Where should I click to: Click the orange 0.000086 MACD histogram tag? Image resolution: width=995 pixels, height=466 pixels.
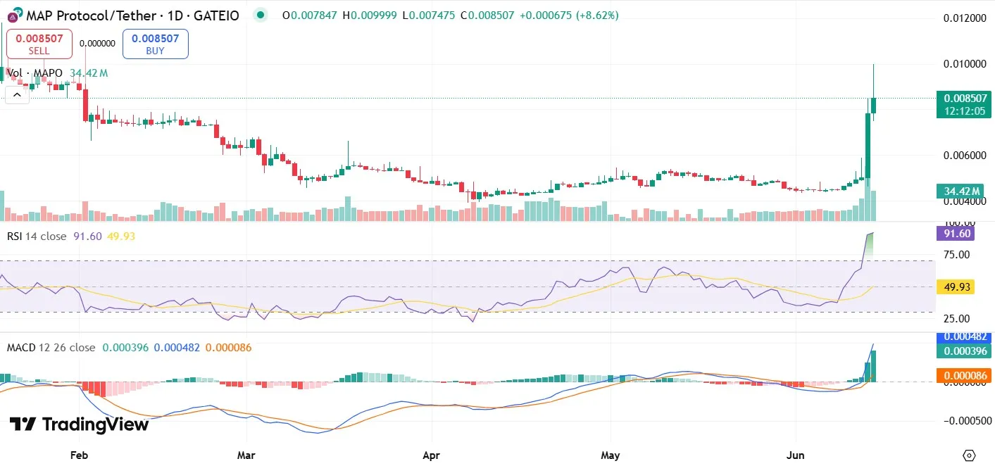964,376
